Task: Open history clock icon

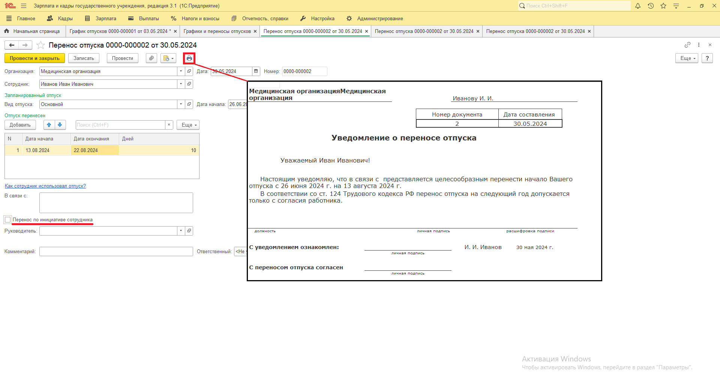Action: point(651,6)
